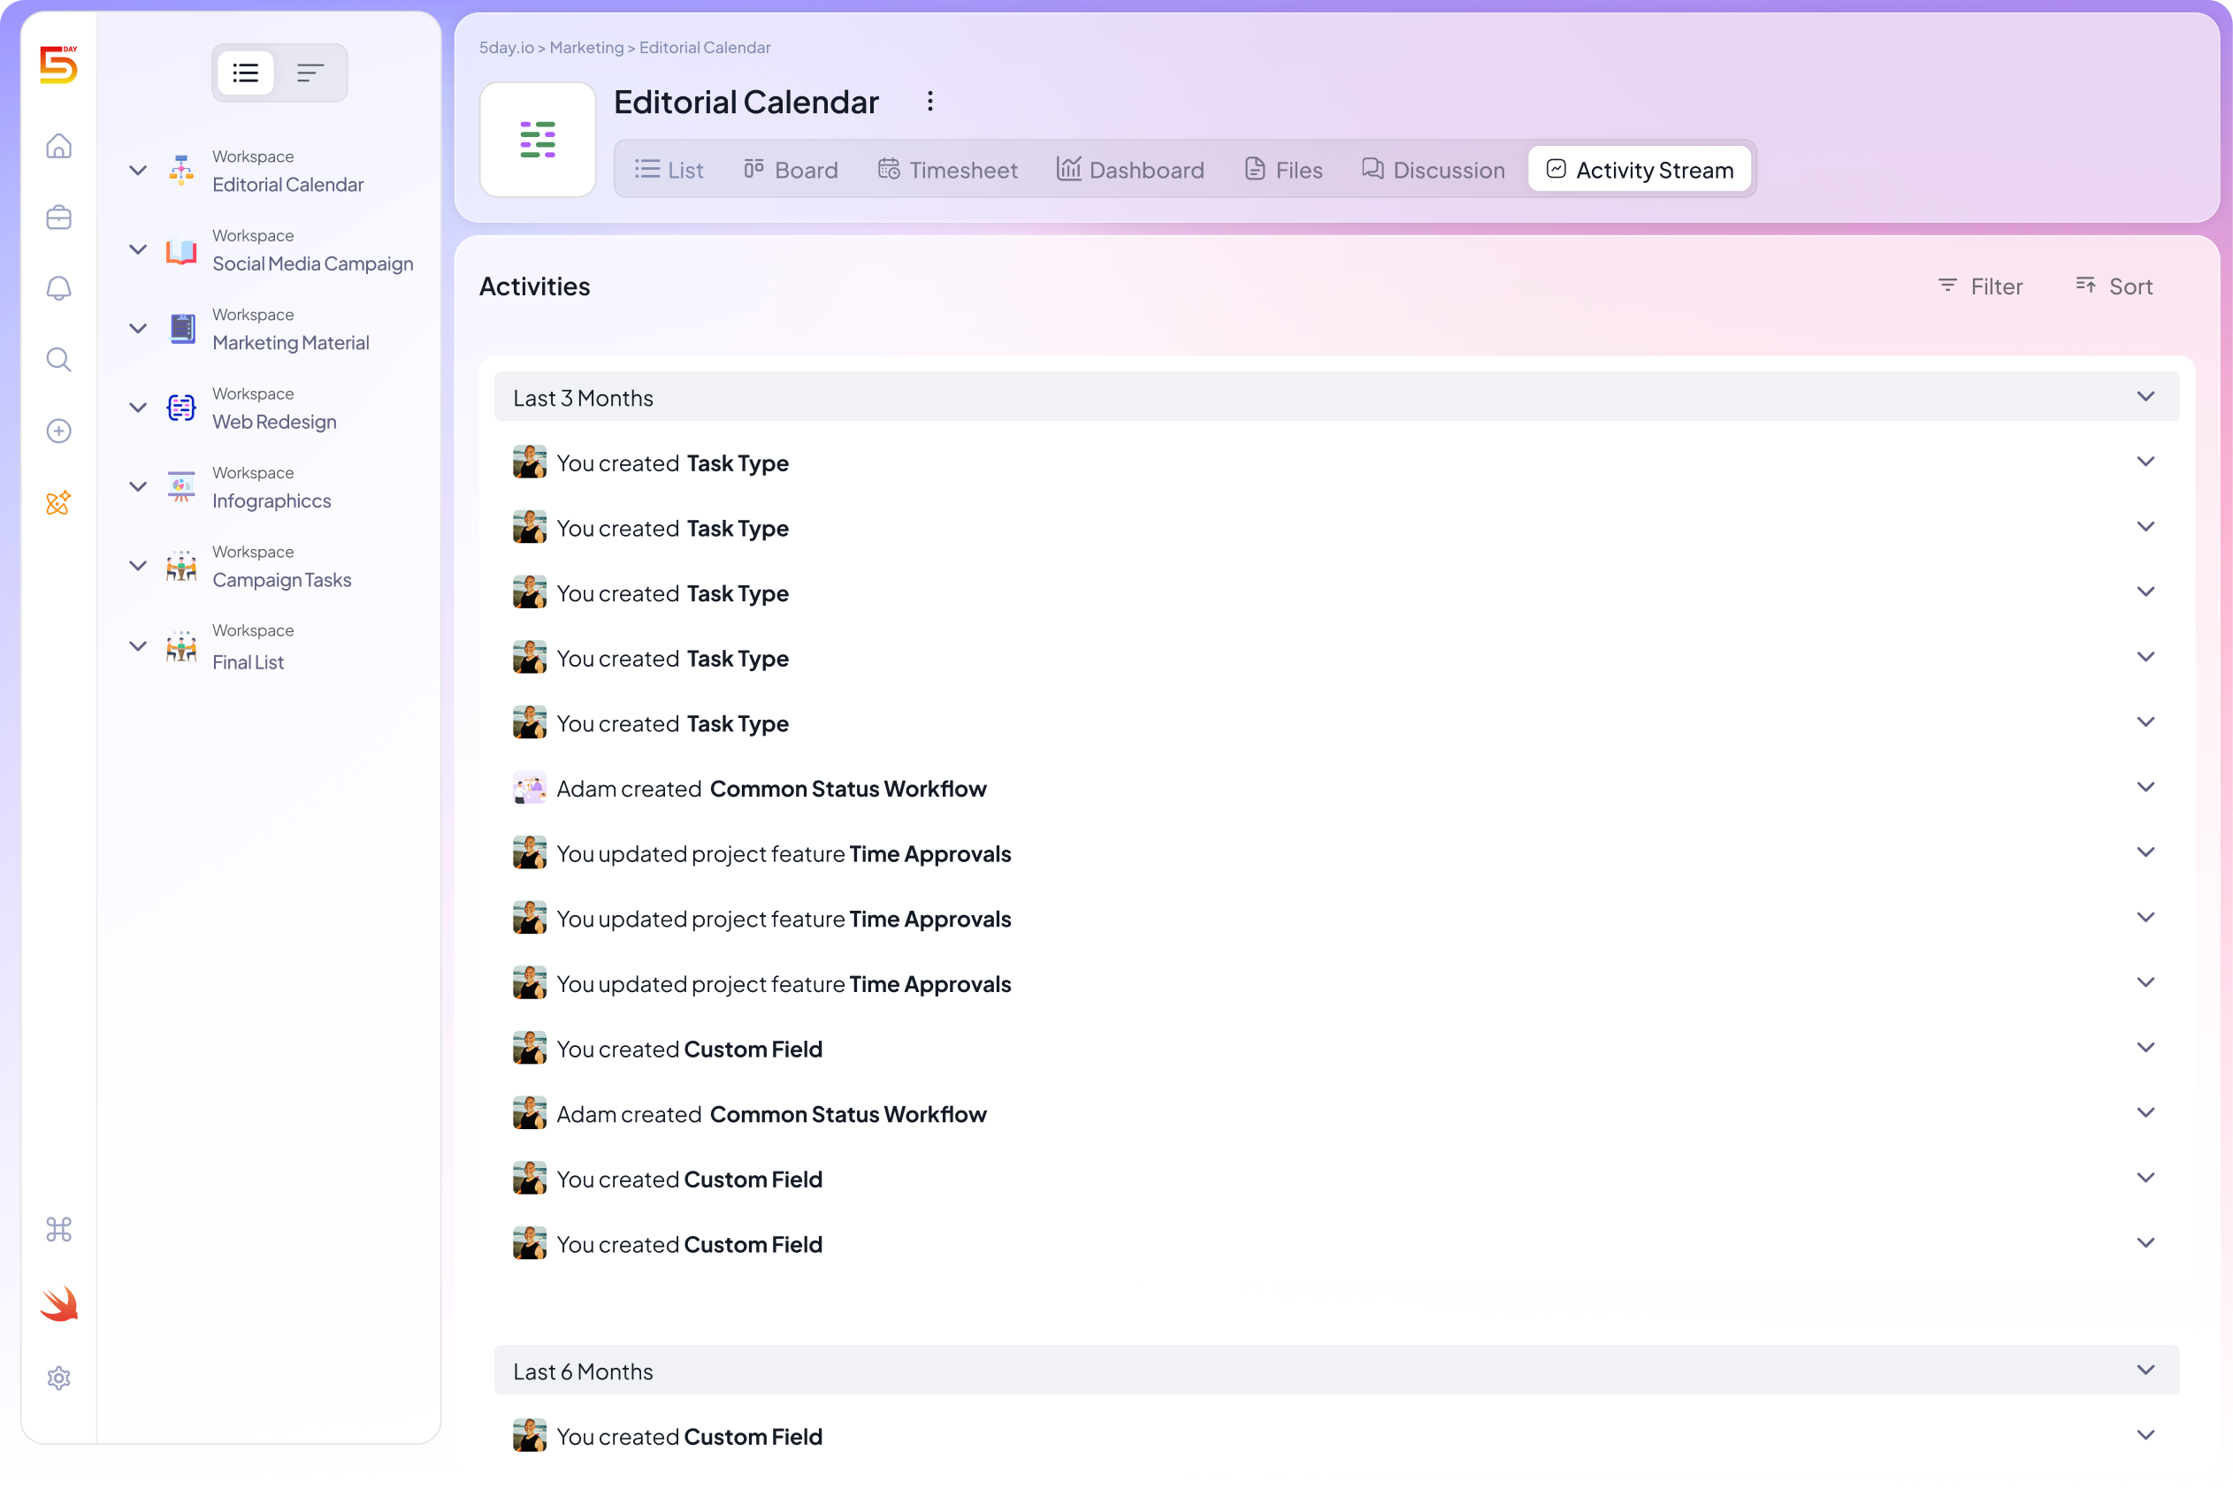The height and width of the screenshot is (1489, 2233).
Task: Open search using the magnifier icon
Action: pyautogui.click(x=58, y=360)
